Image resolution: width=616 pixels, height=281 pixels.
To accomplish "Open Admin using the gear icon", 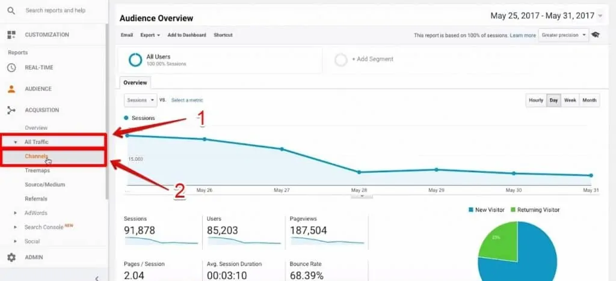I will tap(11, 257).
